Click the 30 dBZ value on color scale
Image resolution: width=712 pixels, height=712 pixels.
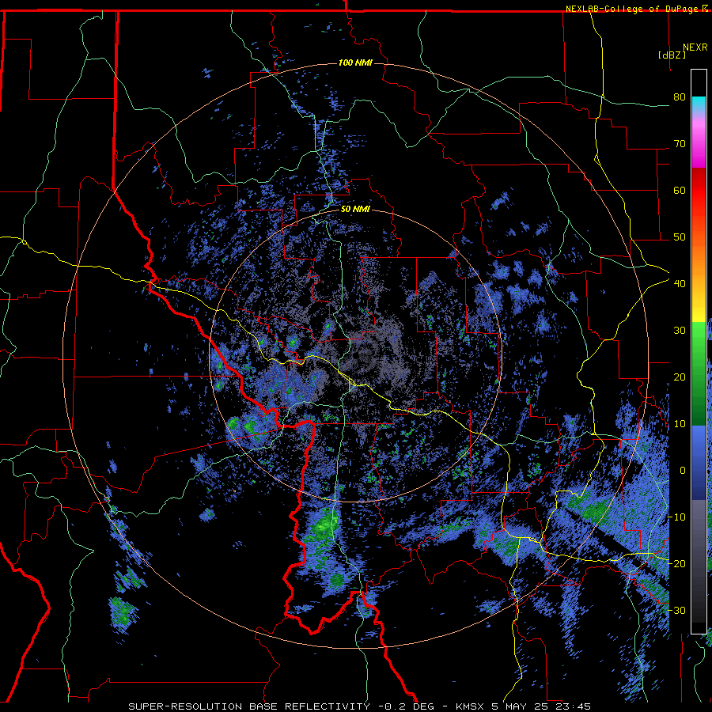pyautogui.click(x=680, y=331)
